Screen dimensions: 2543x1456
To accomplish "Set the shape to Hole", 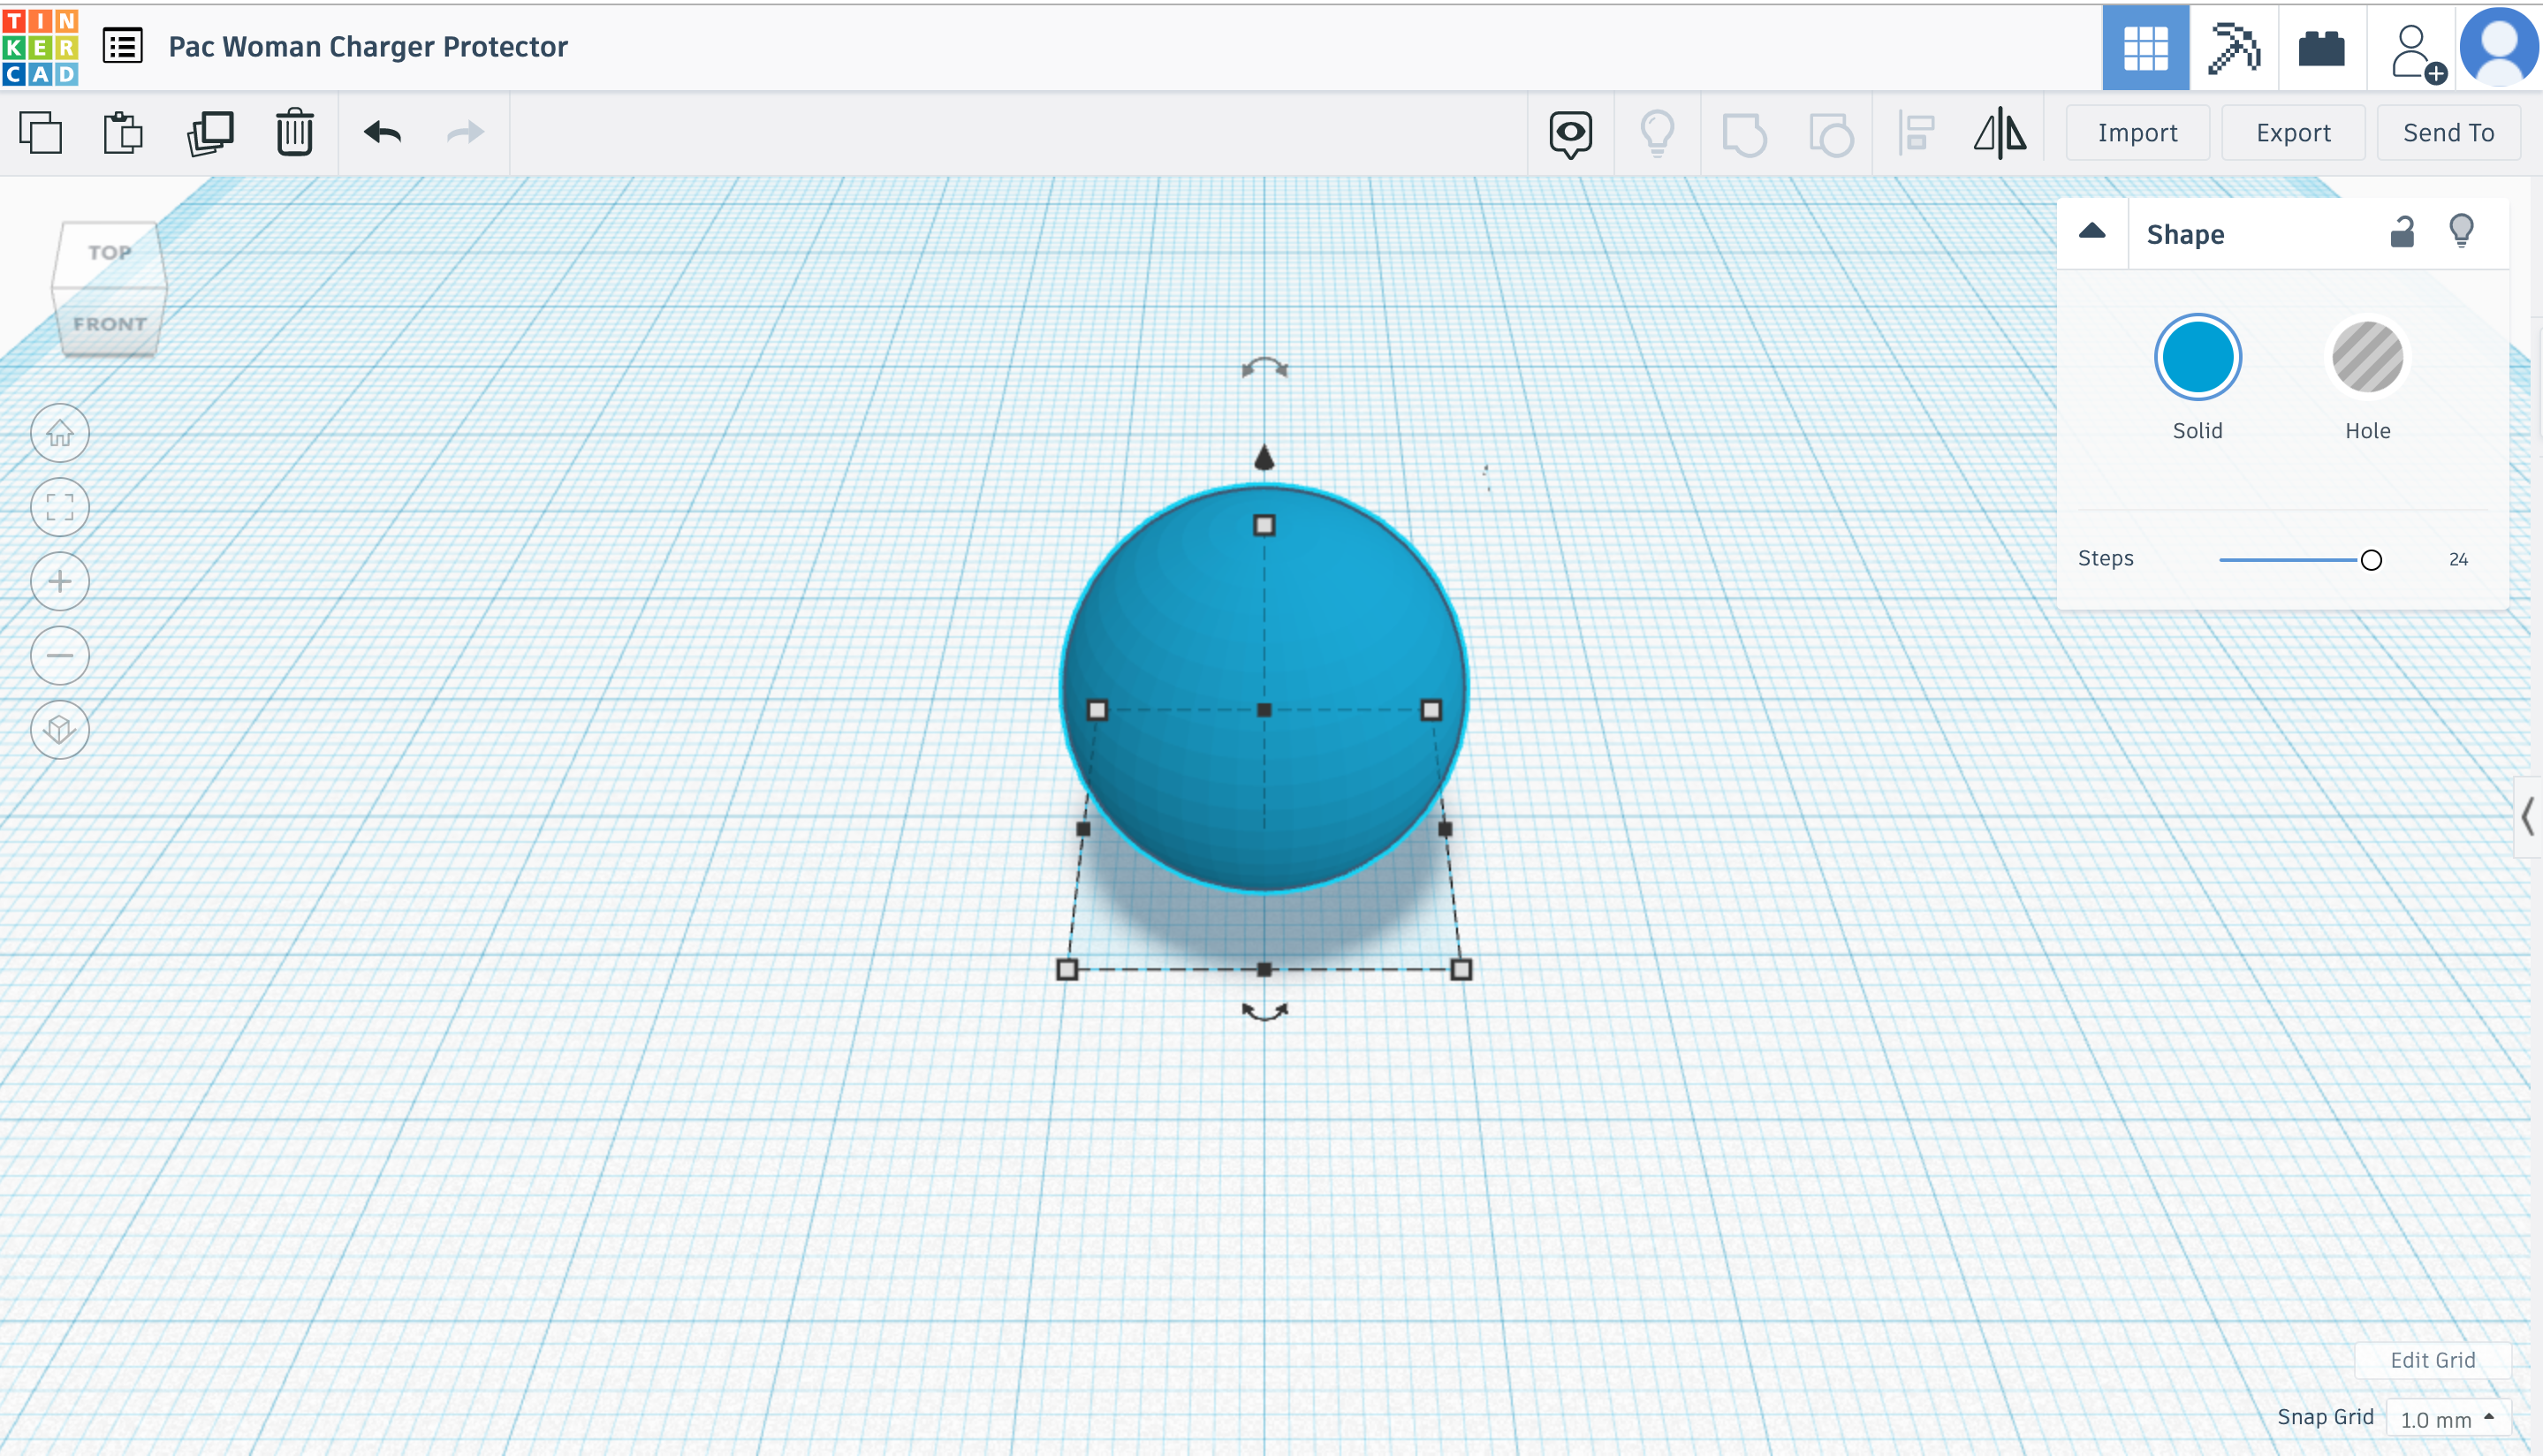I will (2366, 357).
